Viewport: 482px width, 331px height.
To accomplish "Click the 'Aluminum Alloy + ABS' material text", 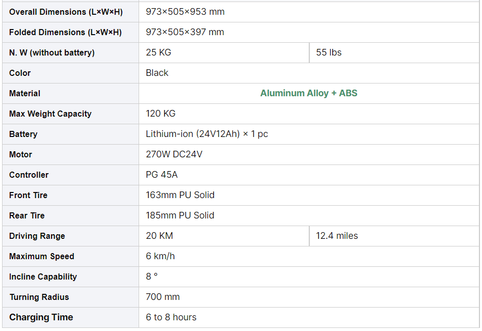I will [308, 93].
